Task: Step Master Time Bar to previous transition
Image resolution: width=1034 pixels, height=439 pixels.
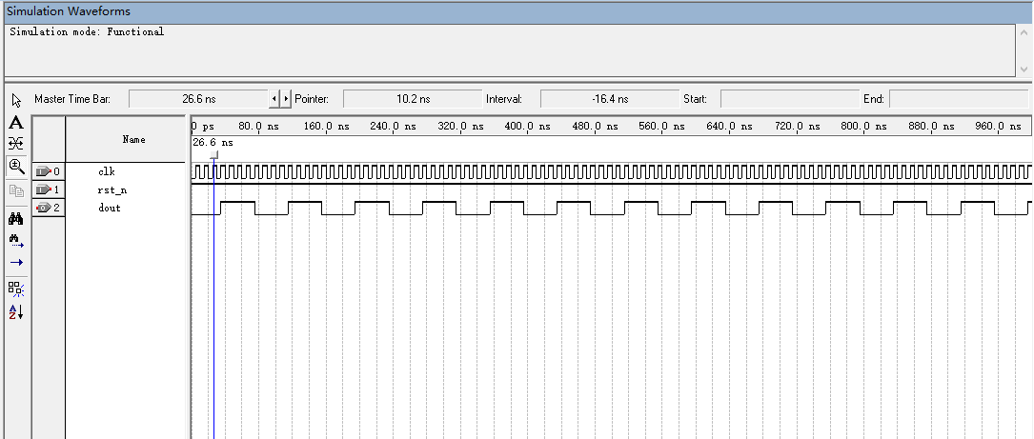Action: pos(274,100)
